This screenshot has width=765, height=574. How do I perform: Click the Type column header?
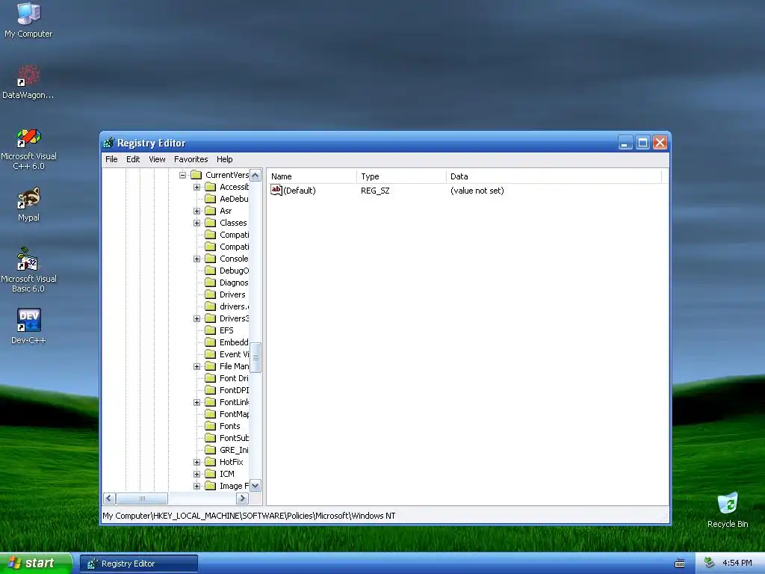(x=401, y=176)
